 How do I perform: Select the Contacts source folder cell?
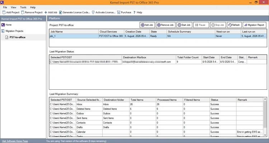[89, 123]
